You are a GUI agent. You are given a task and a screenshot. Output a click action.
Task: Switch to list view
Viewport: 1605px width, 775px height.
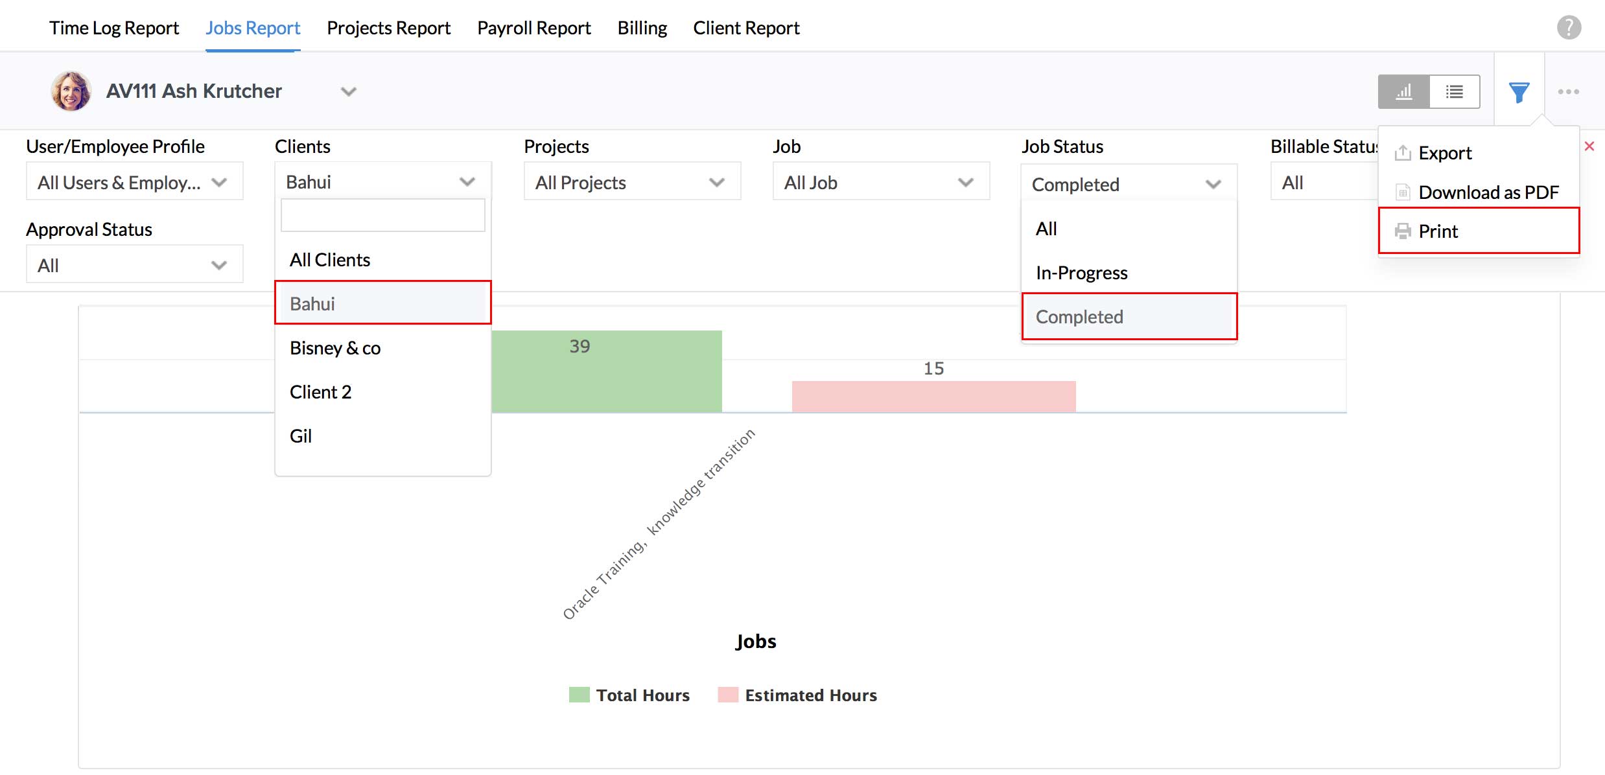[x=1454, y=91]
